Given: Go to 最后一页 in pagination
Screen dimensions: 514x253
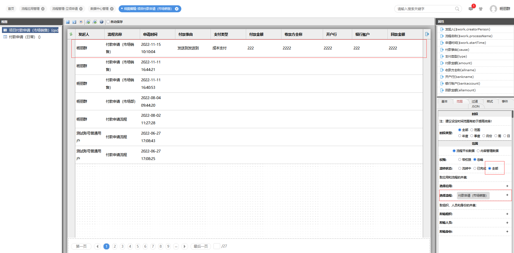Looking at the screenshot, I should tap(201, 246).
